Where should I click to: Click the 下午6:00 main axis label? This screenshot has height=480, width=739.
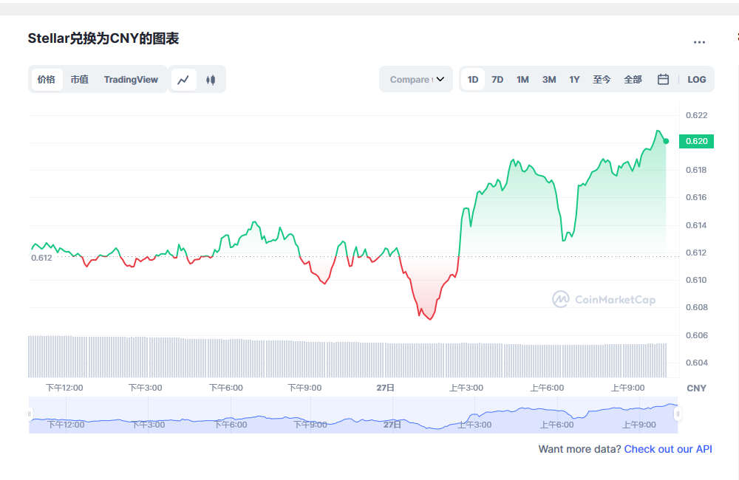[226, 388]
